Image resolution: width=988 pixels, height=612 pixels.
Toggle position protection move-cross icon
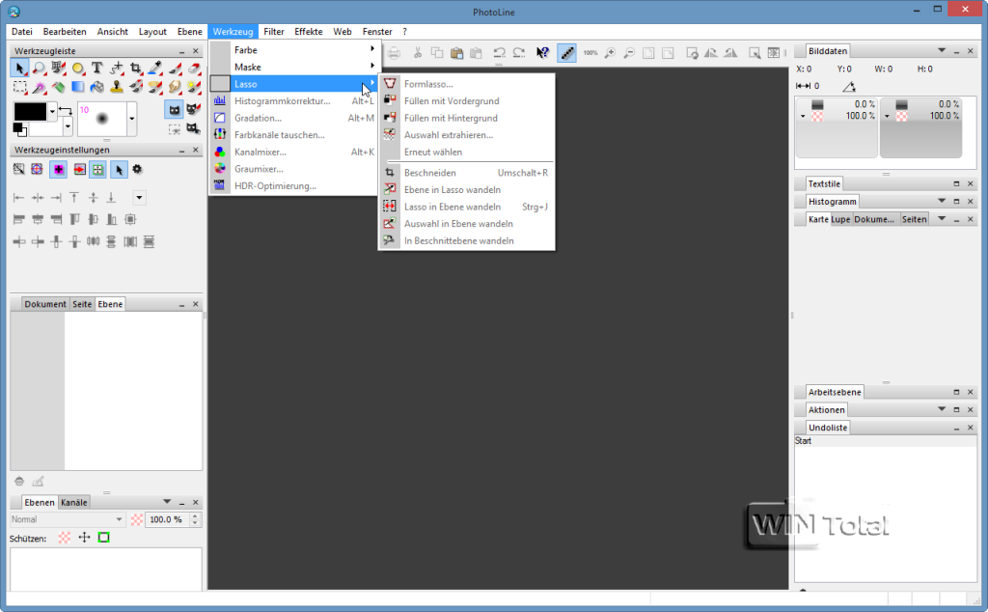(85, 538)
